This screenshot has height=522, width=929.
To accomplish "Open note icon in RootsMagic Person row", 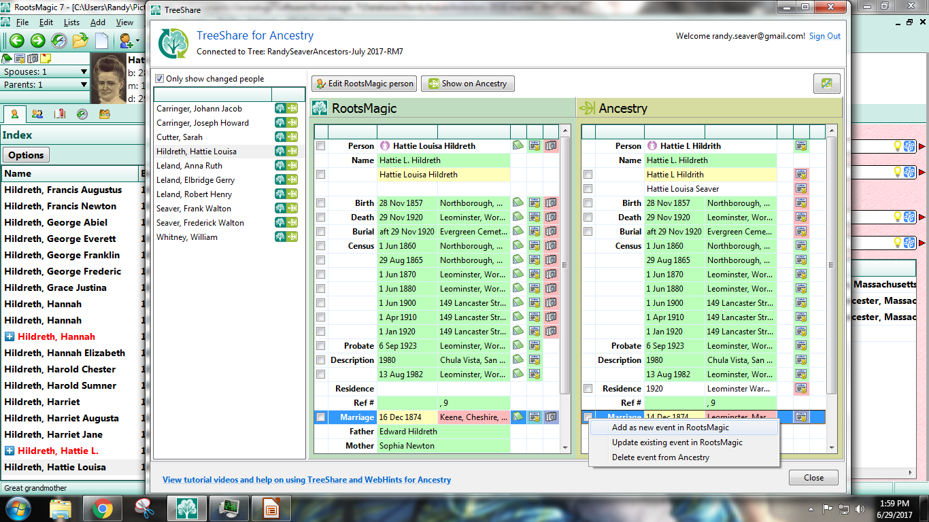I will 518,146.
